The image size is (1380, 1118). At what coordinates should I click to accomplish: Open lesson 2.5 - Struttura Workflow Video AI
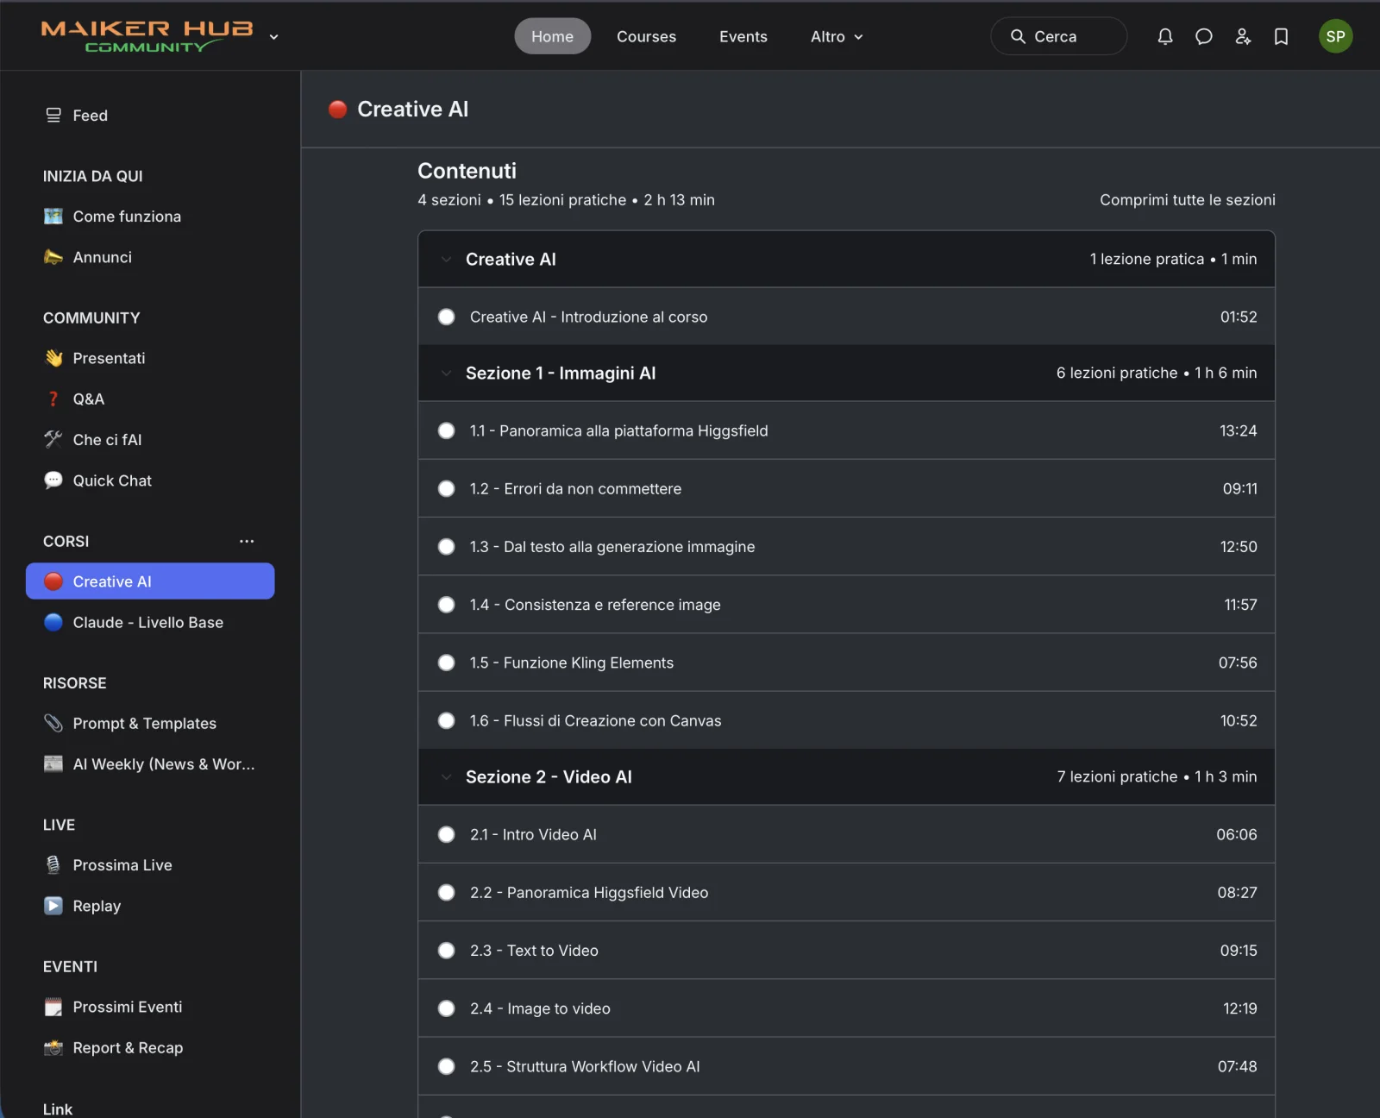coord(846,1066)
